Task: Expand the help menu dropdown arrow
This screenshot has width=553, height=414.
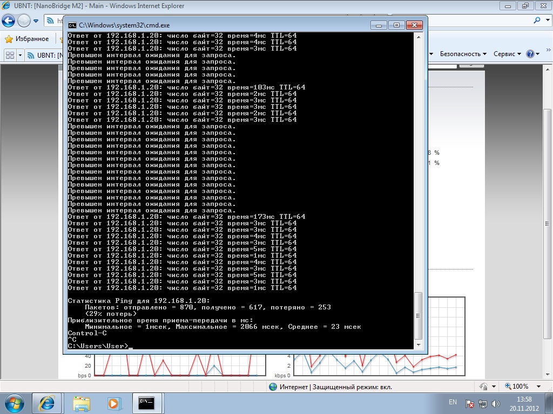Action: pyautogui.click(x=537, y=54)
